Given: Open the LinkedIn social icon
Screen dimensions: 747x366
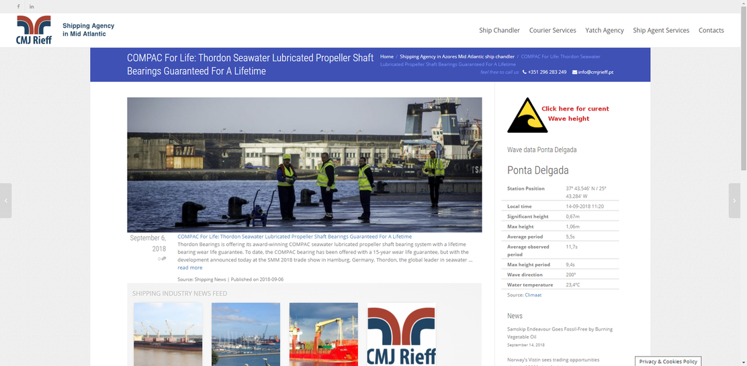Looking at the screenshot, I should pyautogui.click(x=32, y=7).
